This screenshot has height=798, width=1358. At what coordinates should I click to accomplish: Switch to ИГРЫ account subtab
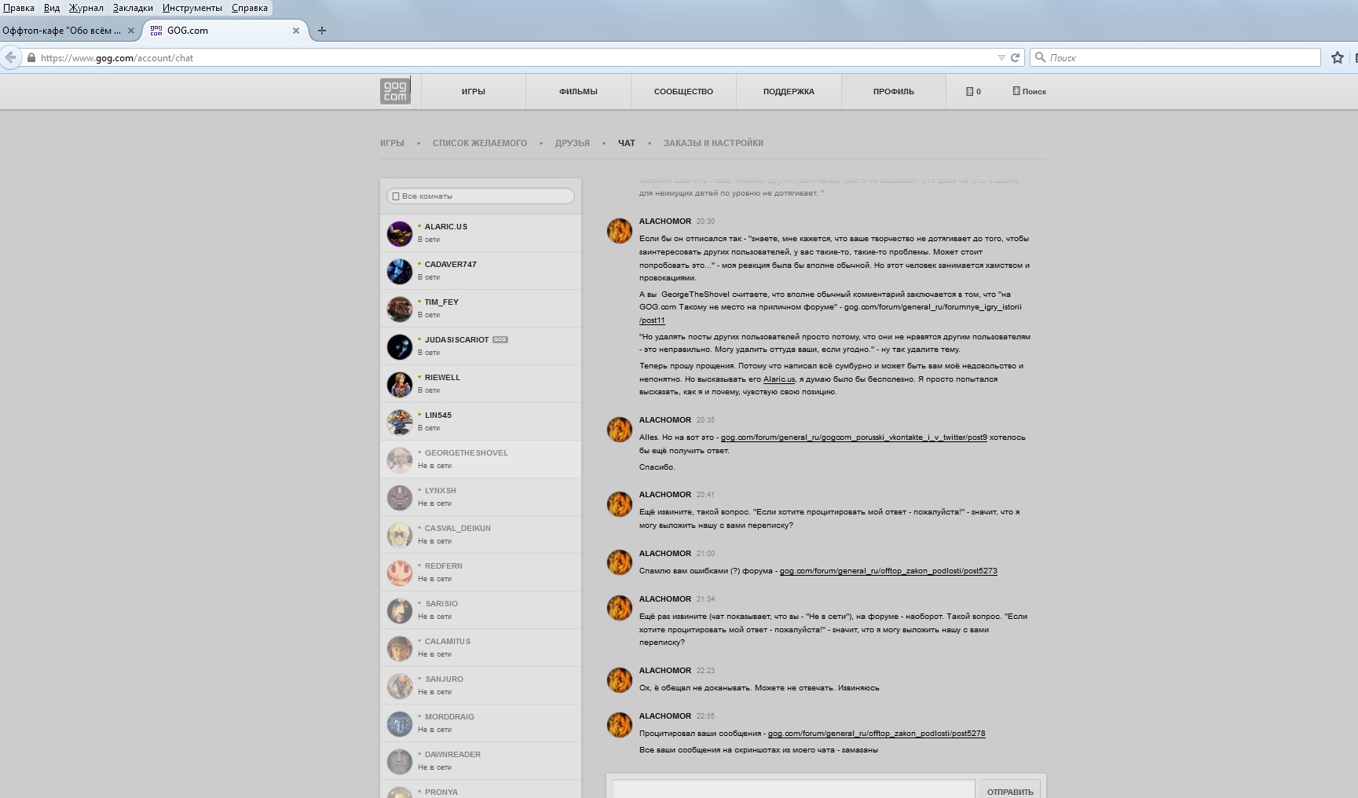point(392,143)
